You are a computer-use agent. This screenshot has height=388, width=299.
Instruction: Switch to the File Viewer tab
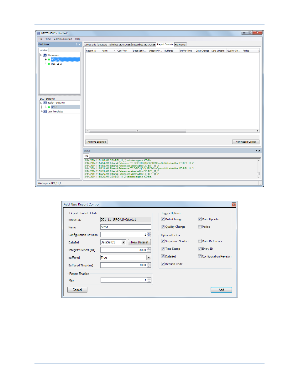tap(180, 45)
